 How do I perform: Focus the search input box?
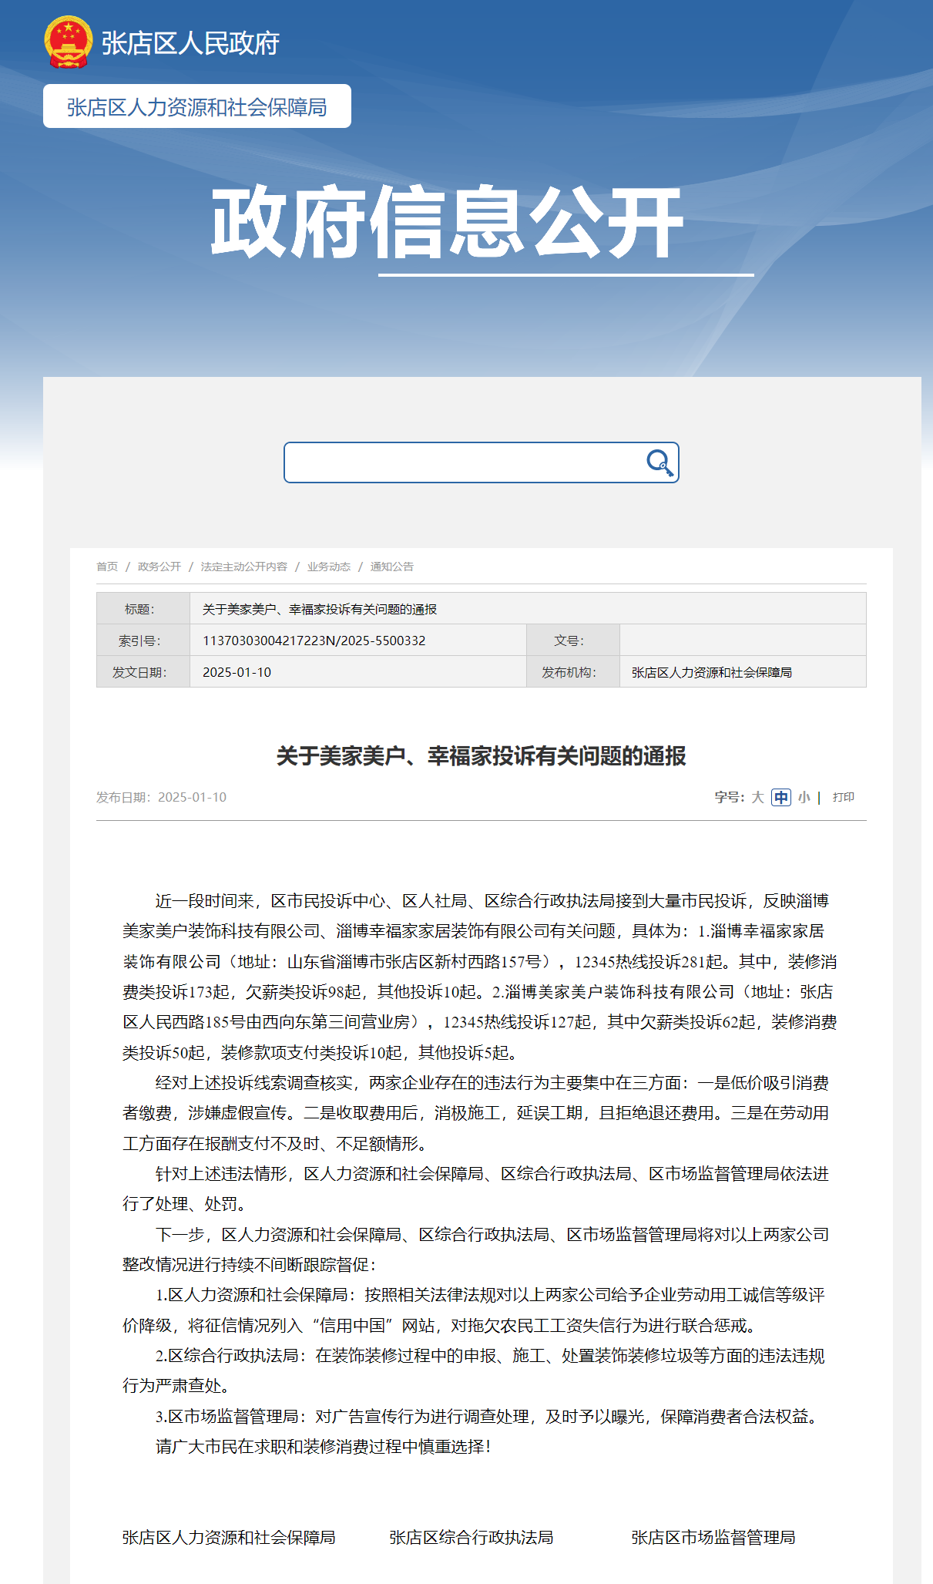(462, 462)
